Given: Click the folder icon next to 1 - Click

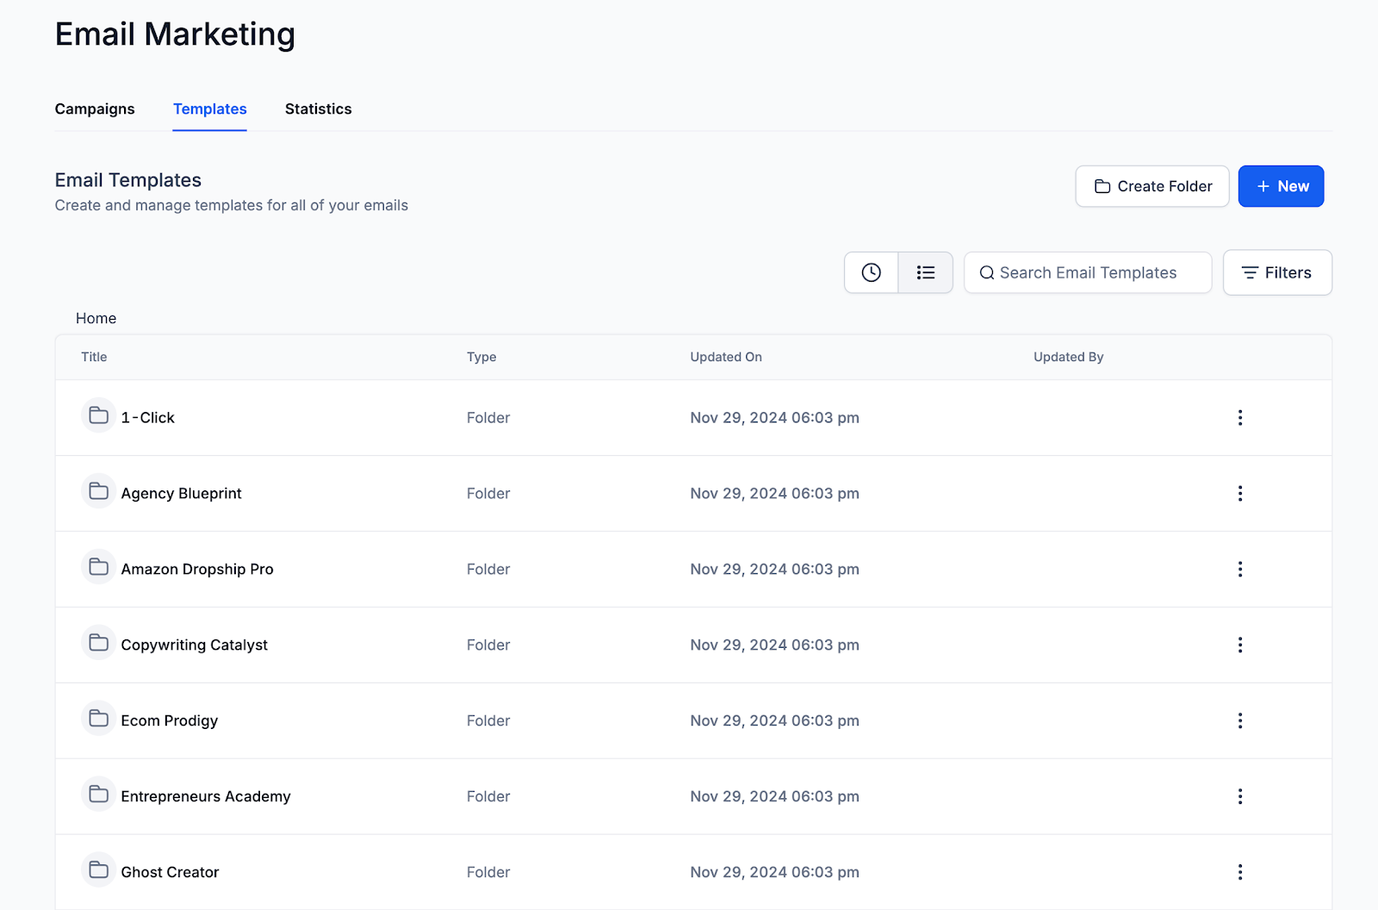Looking at the screenshot, I should (x=98, y=415).
